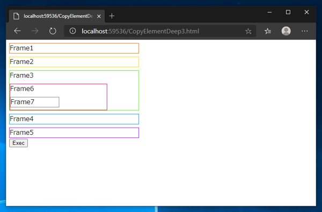The width and height of the screenshot is (322, 212).
Task: Go back using the browser back arrow
Action: coord(18,31)
